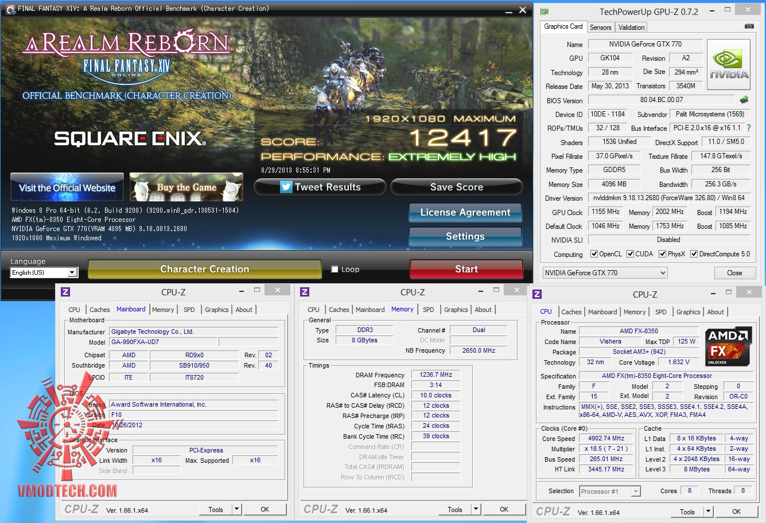Click the Character Creation button
Image resolution: width=766 pixels, height=523 pixels.
pos(205,269)
